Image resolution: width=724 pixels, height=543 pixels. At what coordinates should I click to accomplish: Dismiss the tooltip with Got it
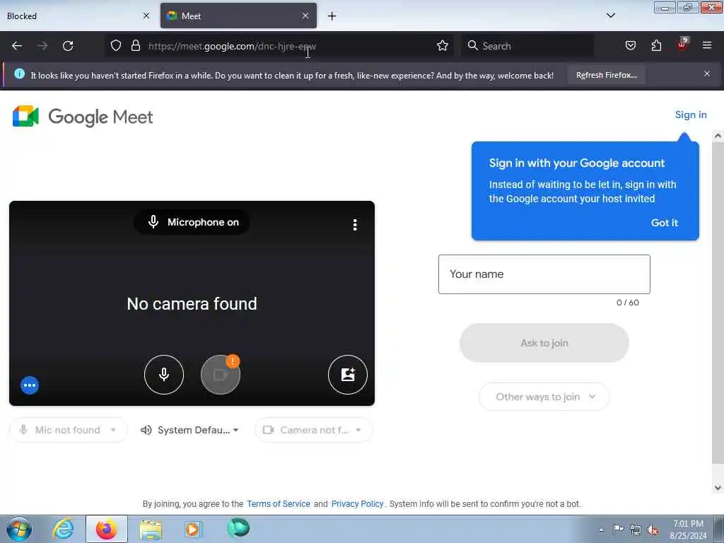point(665,223)
